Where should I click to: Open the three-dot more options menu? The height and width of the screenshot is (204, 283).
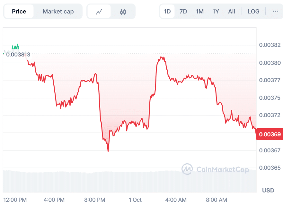point(275,11)
